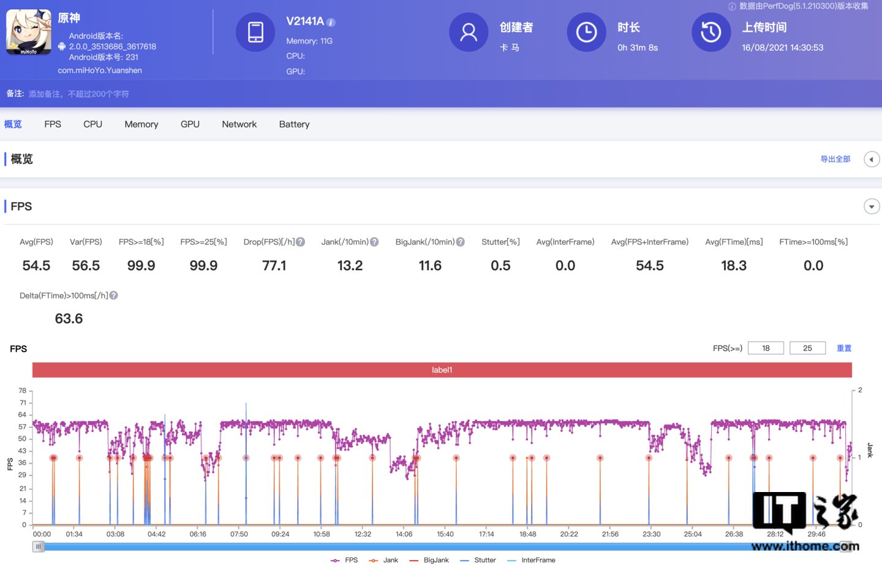This screenshot has height=568, width=882.
Task: Click the Jank value 13.2
Action: coord(350,265)
